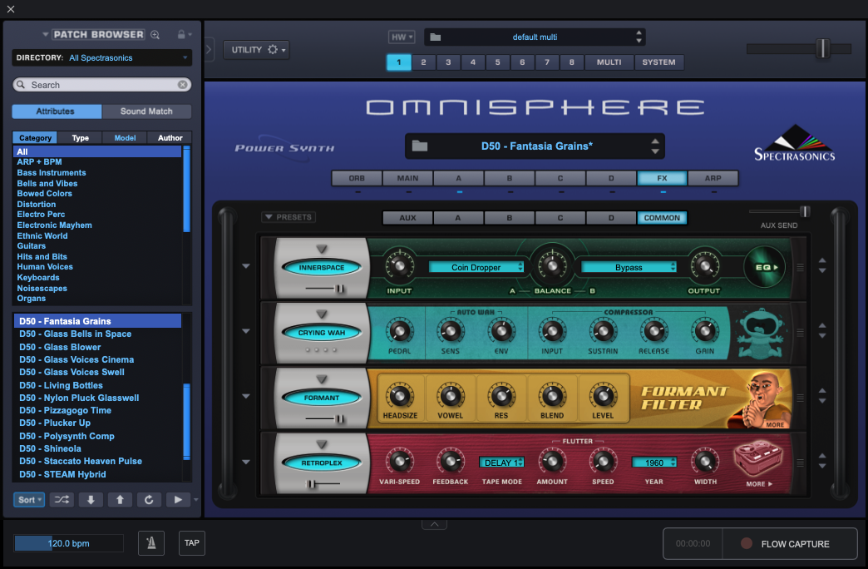Viewport: 868px width, 569px height.
Task: Open the DELAY 1 tape mode dropdown
Action: [501, 463]
